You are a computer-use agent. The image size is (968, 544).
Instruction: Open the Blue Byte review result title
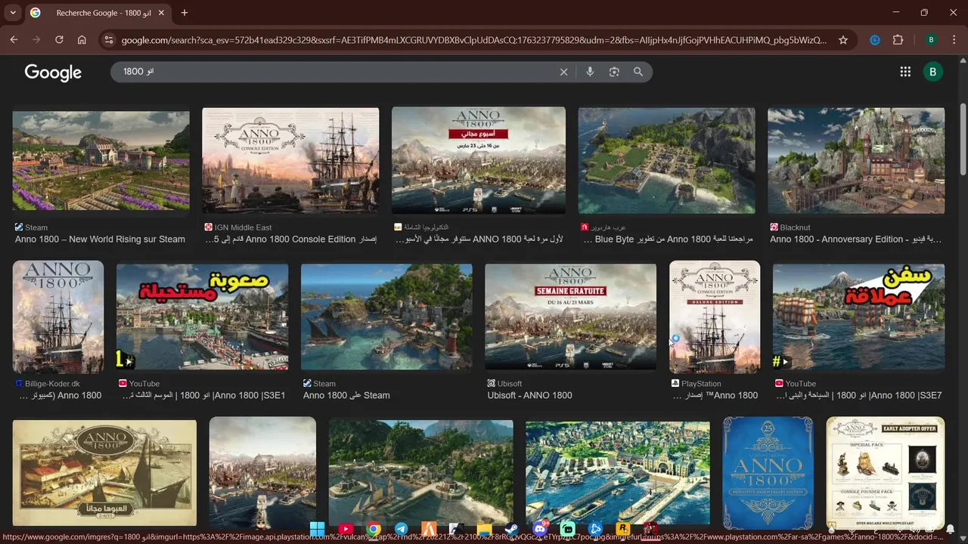(x=666, y=240)
